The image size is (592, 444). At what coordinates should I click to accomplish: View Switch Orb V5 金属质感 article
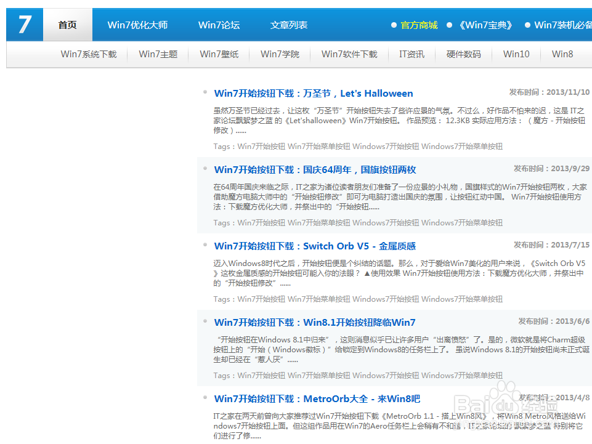[314, 245]
